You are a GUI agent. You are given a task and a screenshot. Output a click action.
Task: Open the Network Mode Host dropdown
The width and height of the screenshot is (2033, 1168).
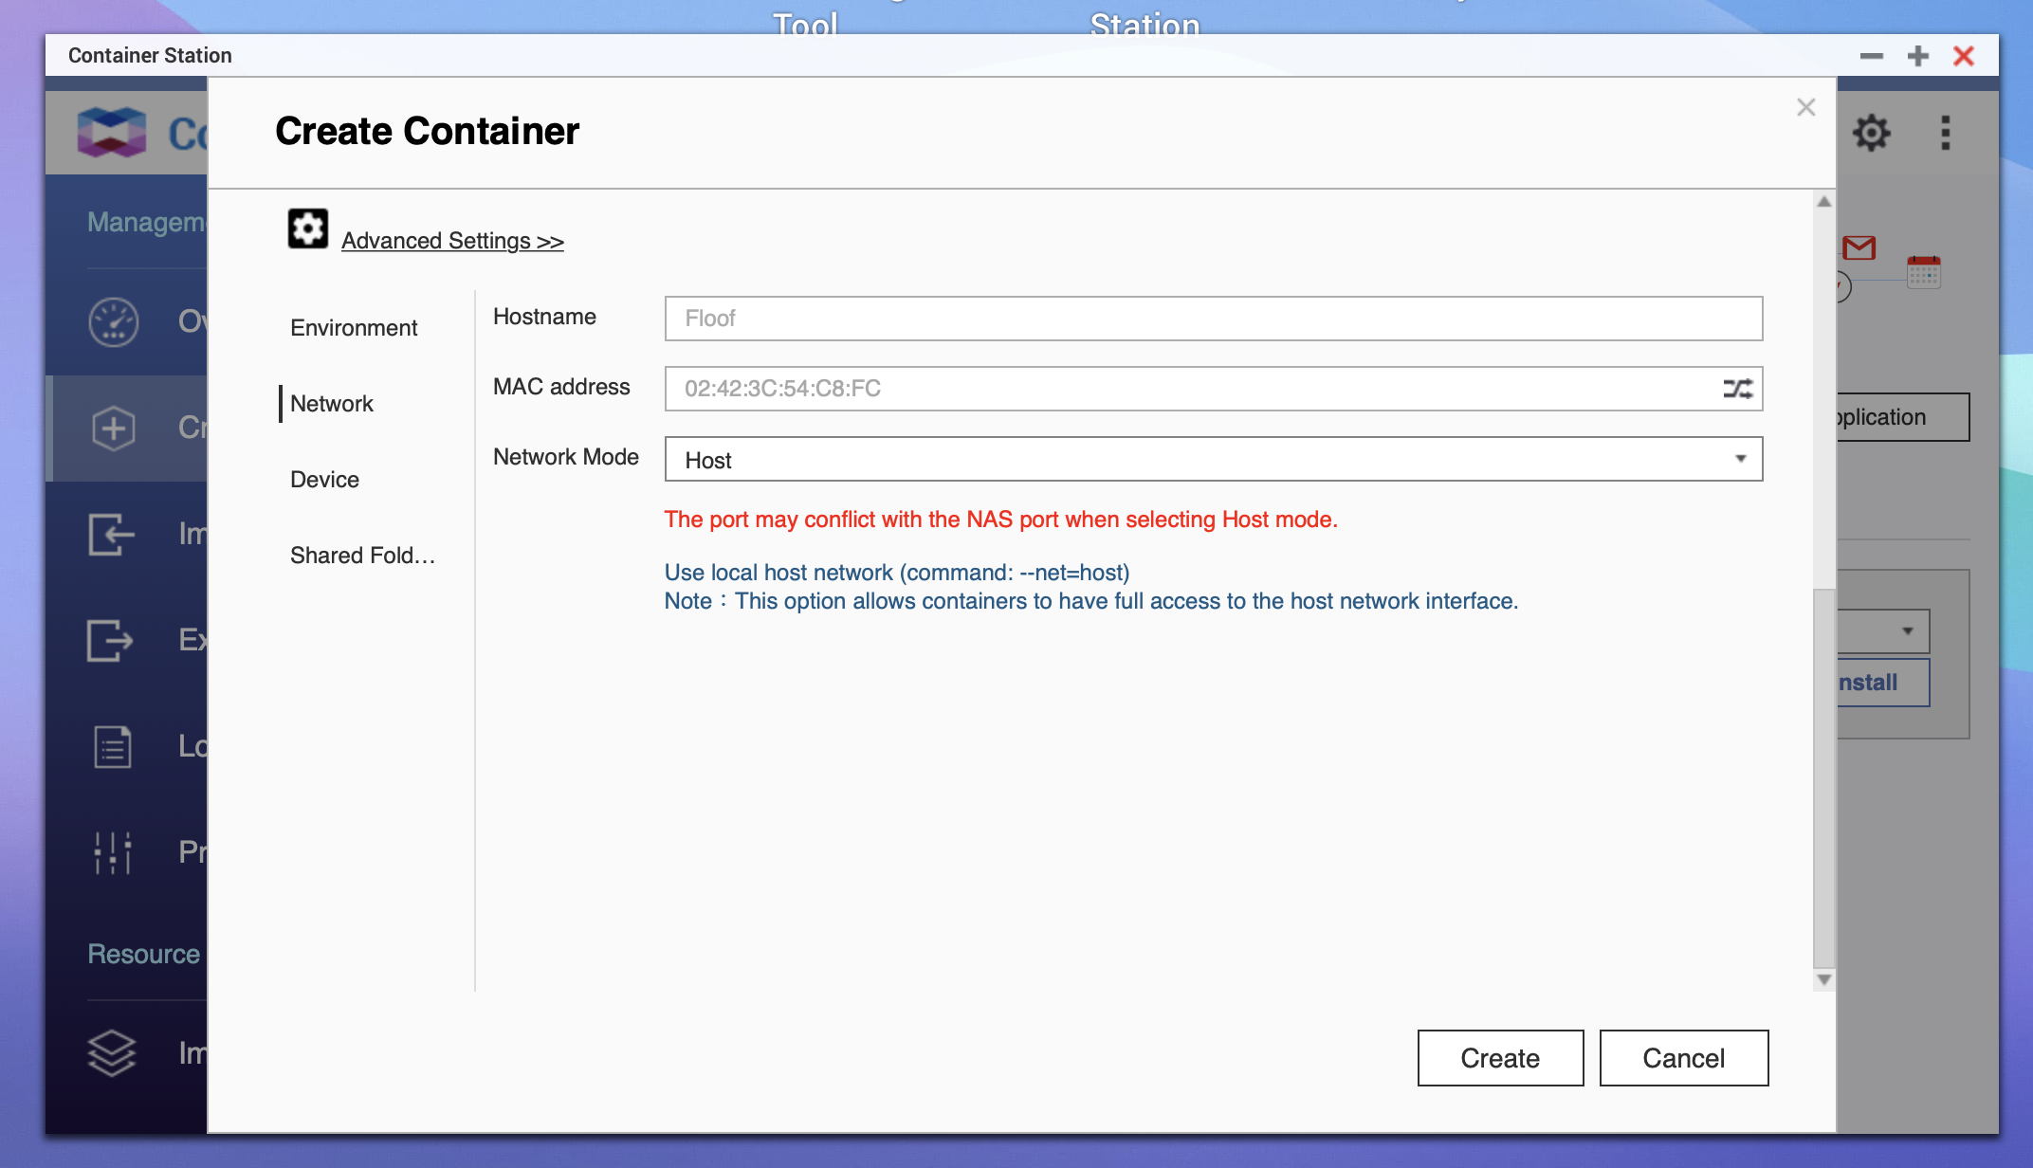click(x=1213, y=460)
